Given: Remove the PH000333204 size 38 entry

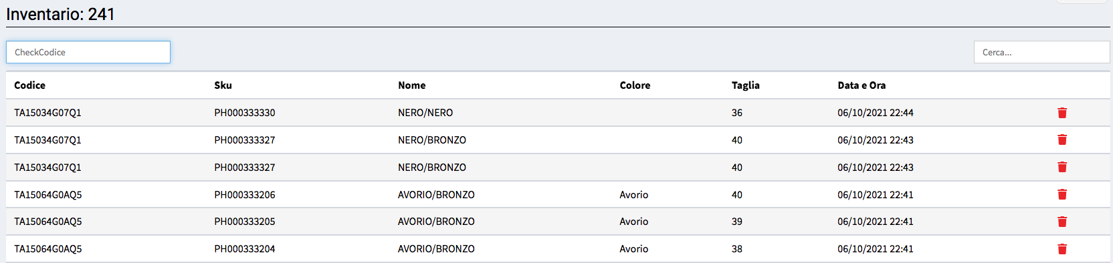Looking at the screenshot, I should [1062, 249].
